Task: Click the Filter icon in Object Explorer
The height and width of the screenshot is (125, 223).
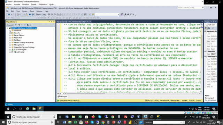Action: point(25,25)
